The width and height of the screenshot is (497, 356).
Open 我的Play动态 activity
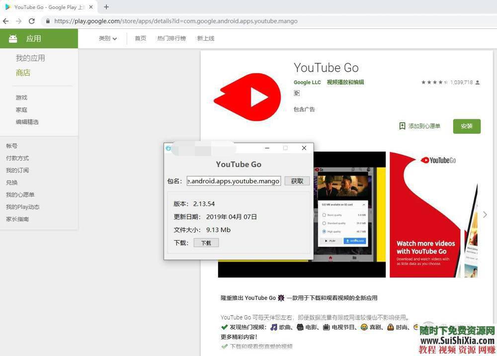pos(23,207)
